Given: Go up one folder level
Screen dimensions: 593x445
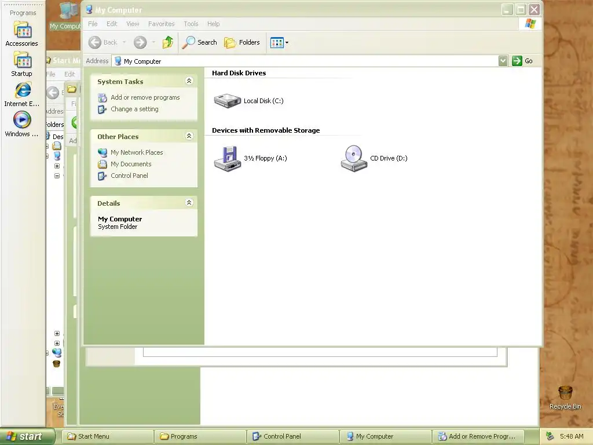Looking at the screenshot, I should (x=168, y=42).
